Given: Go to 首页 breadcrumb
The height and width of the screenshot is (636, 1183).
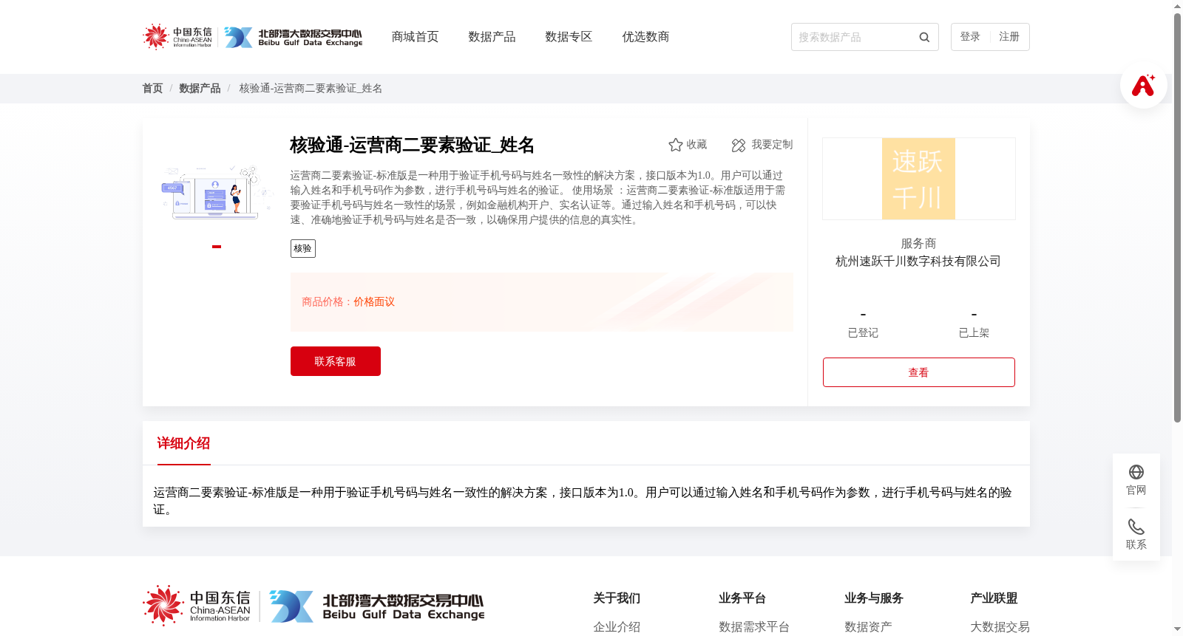Looking at the screenshot, I should pos(152,89).
